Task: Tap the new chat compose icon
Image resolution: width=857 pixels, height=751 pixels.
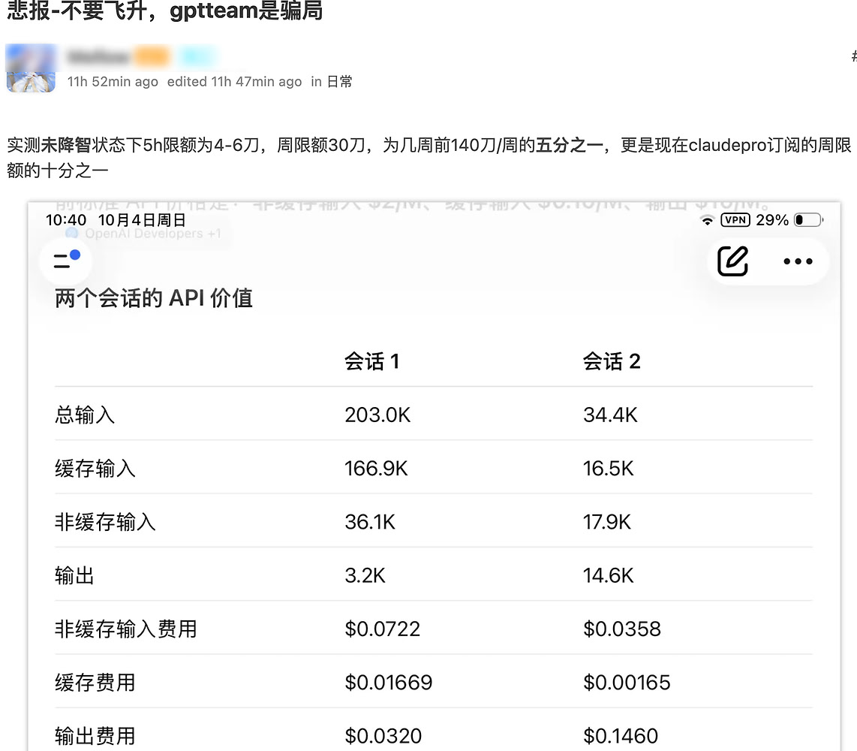Action: click(x=733, y=261)
